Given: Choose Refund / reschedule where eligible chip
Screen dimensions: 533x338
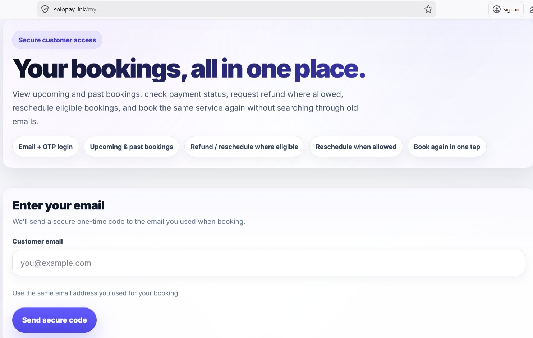Looking at the screenshot, I should [x=244, y=147].
